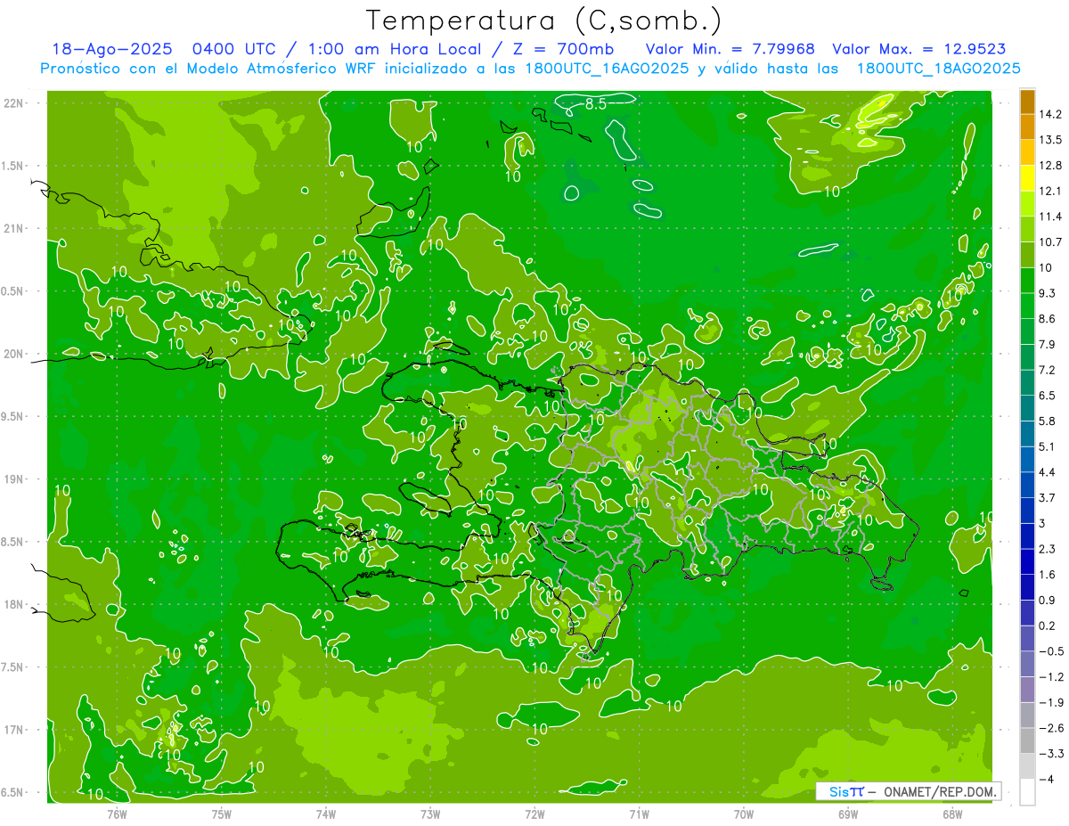The image size is (1069, 826).
Task: Click the 'ONAMET/REP.DOM.' credit label
Action: point(939,791)
